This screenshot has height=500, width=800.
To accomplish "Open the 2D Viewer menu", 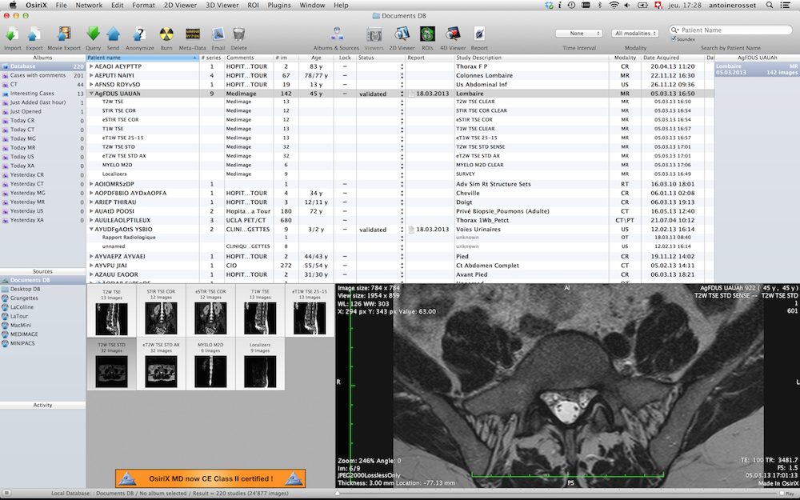I will pyautogui.click(x=180, y=5).
